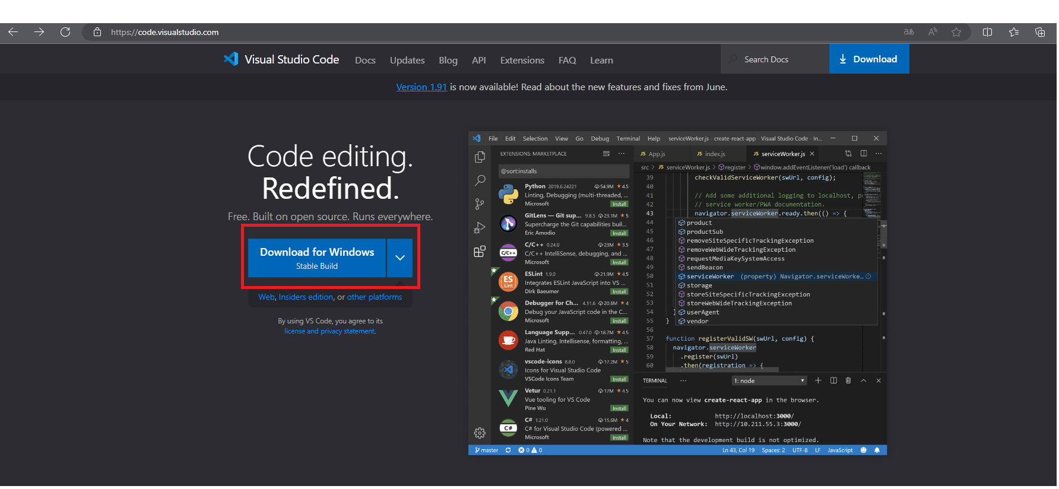Open the FAQ navigation item
1059x489 pixels.
coord(567,61)
